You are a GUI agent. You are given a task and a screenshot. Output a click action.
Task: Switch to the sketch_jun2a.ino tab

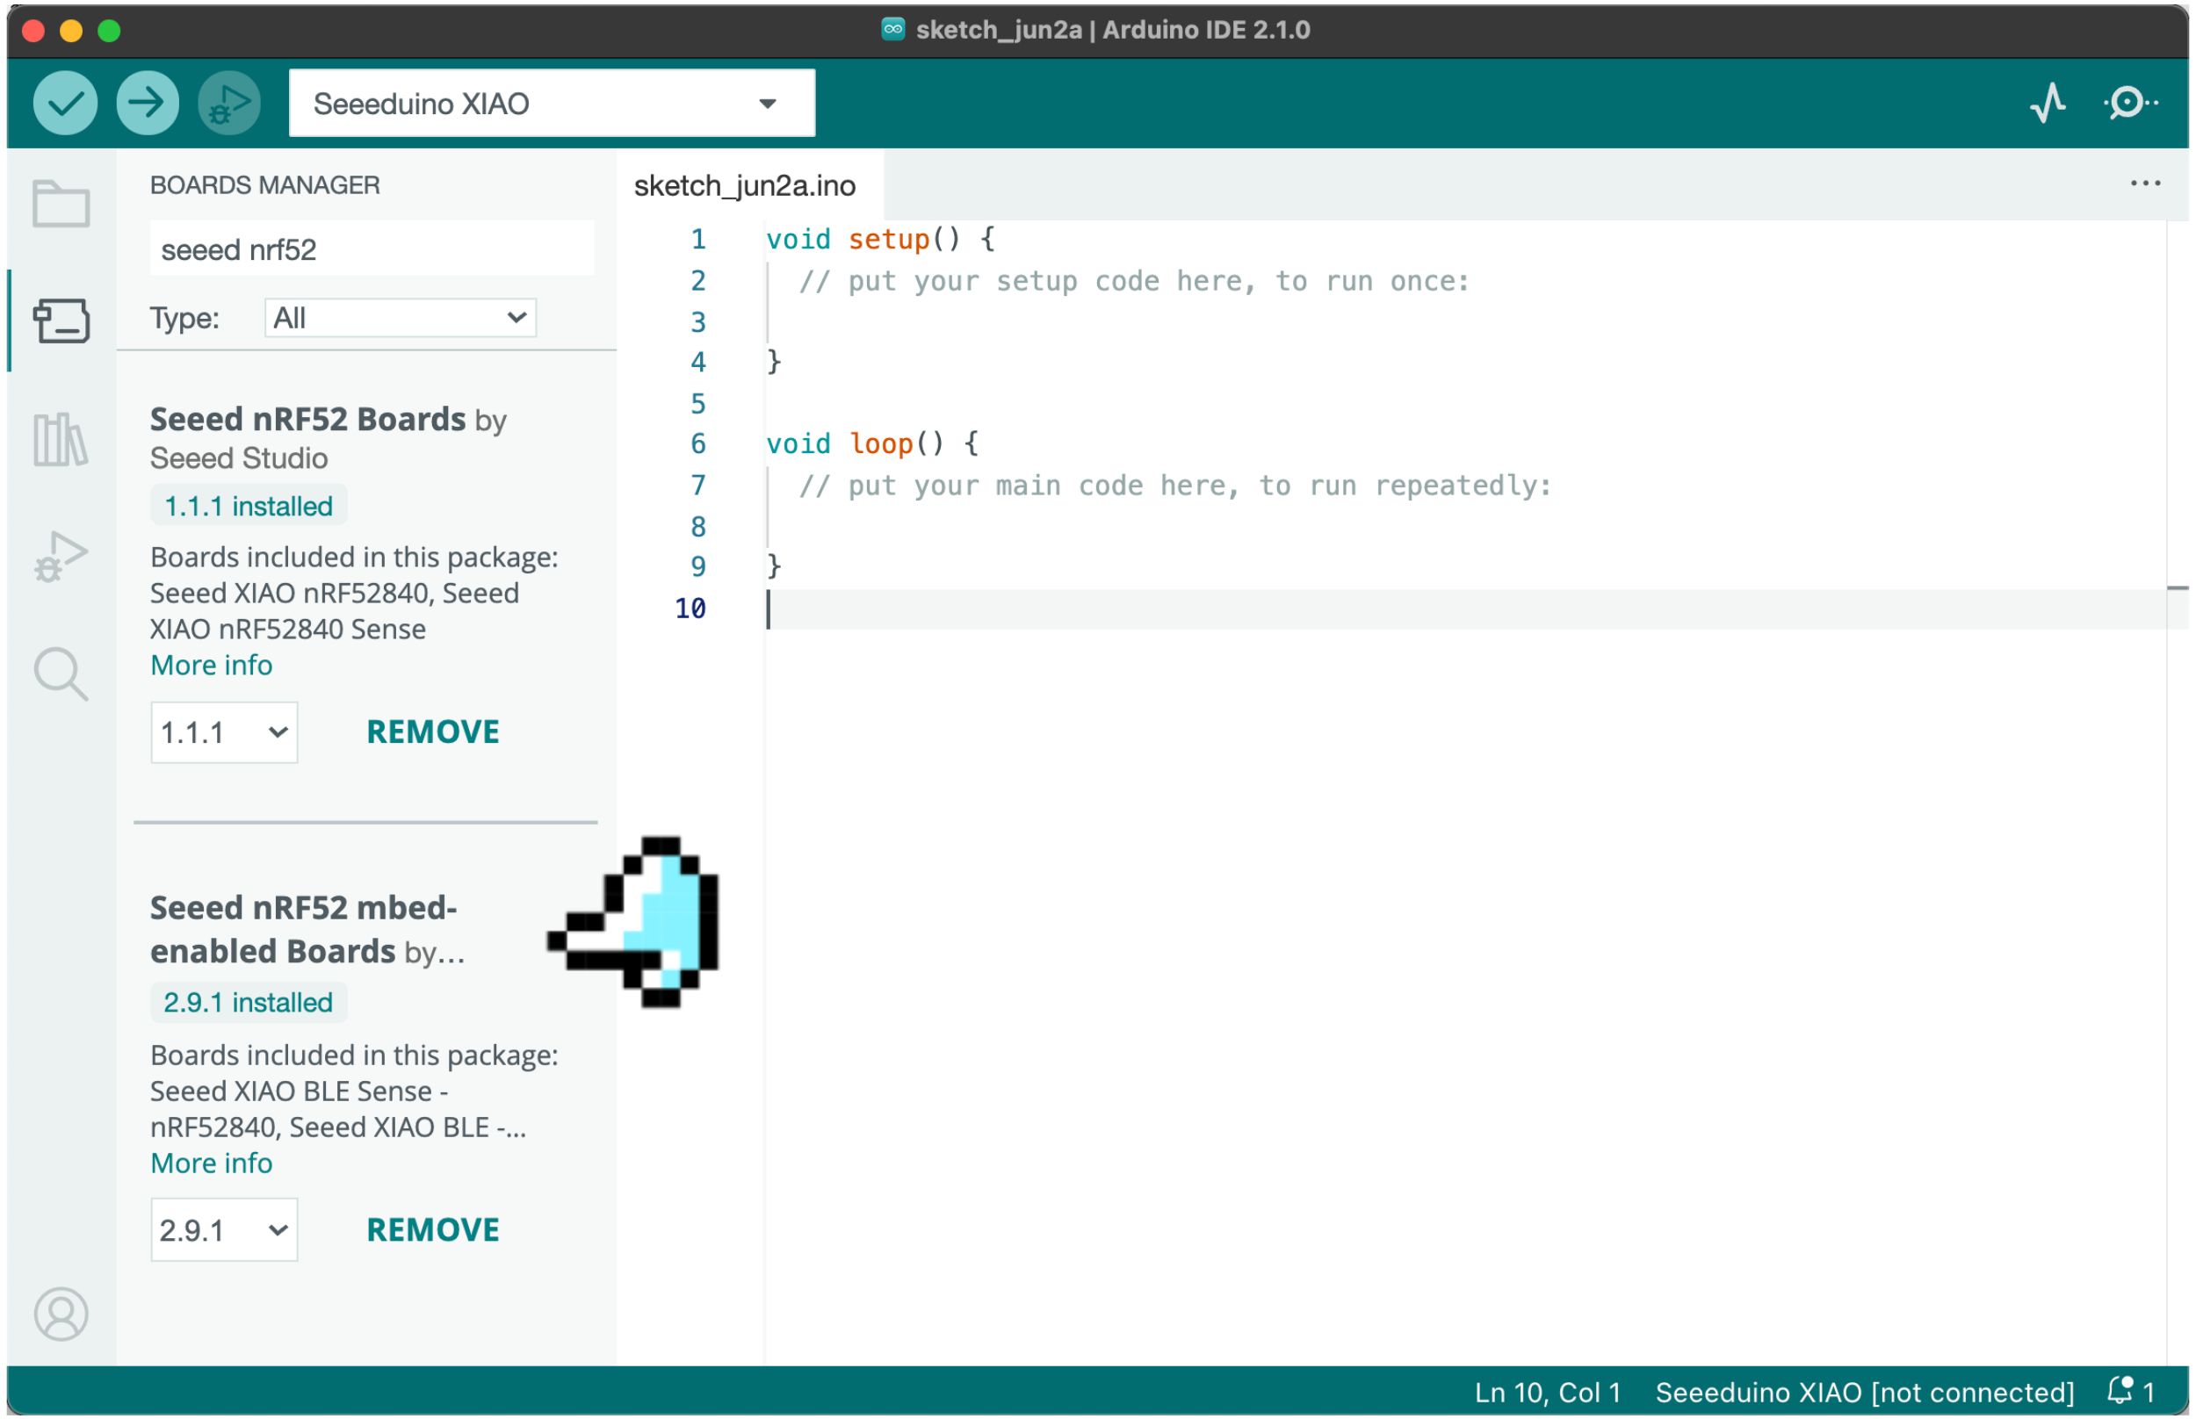pyautogui.click(x=745, y=185)
